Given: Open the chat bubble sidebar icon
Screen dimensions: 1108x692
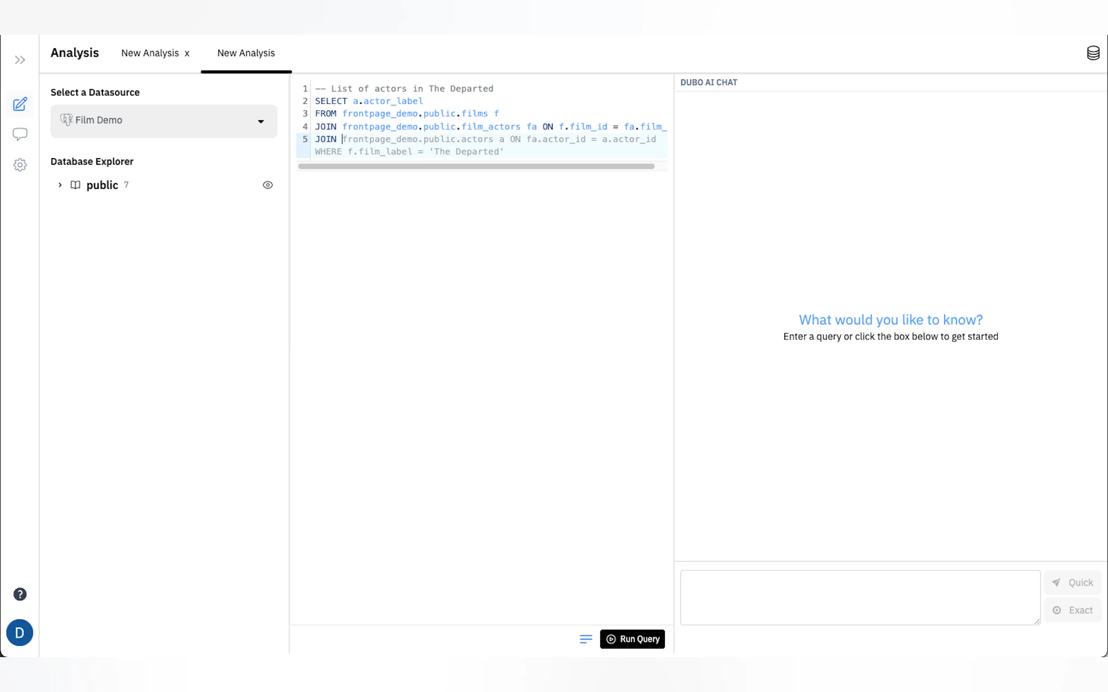Looking at the screenshot, I should point(20,134).
